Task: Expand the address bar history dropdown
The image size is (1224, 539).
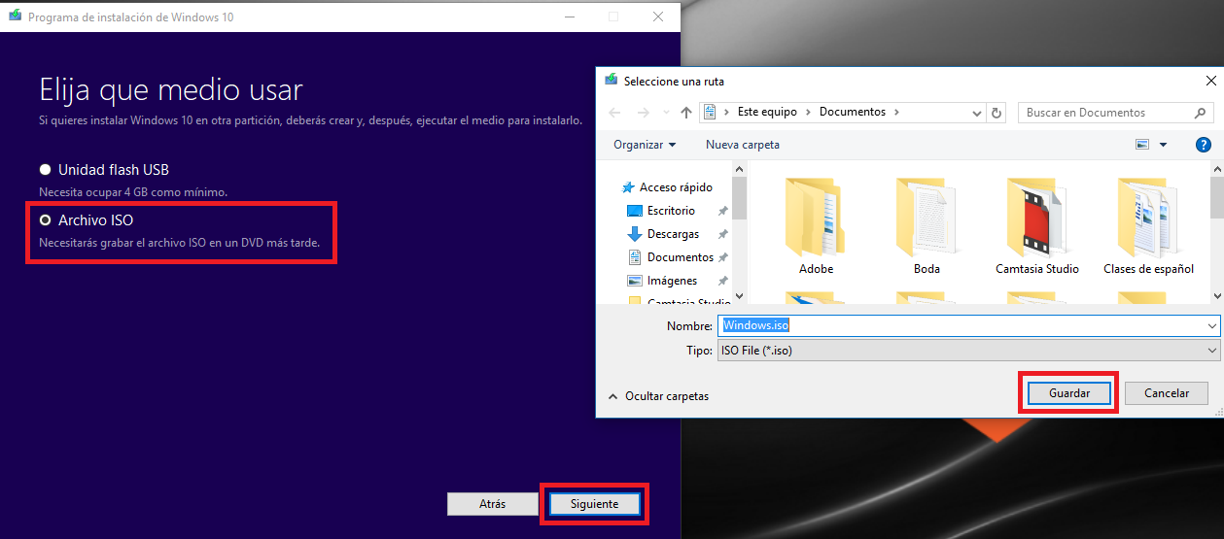Action: click(979, 113)
